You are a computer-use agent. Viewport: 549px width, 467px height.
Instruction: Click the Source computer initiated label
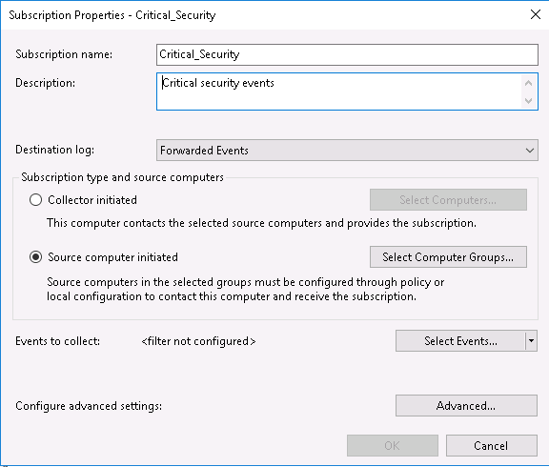click(x=112, y=257)
